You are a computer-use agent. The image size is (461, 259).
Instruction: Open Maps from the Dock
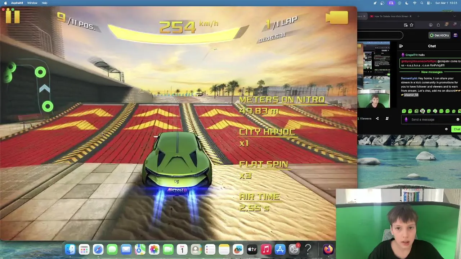pyautogui.click(x=140, y=249)
